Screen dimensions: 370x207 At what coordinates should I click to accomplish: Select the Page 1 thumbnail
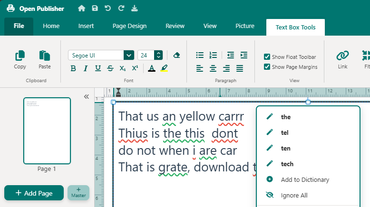(47, 131)
